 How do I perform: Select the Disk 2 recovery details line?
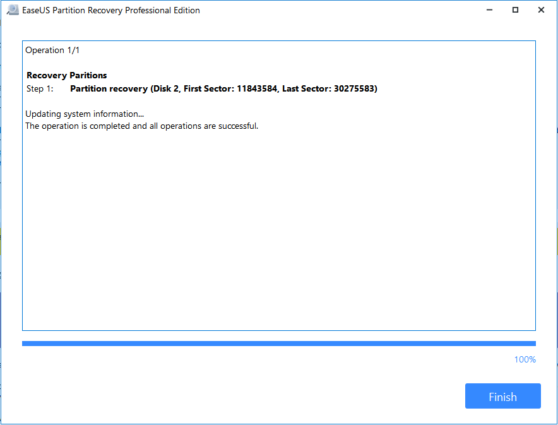[x=223, y=88]
